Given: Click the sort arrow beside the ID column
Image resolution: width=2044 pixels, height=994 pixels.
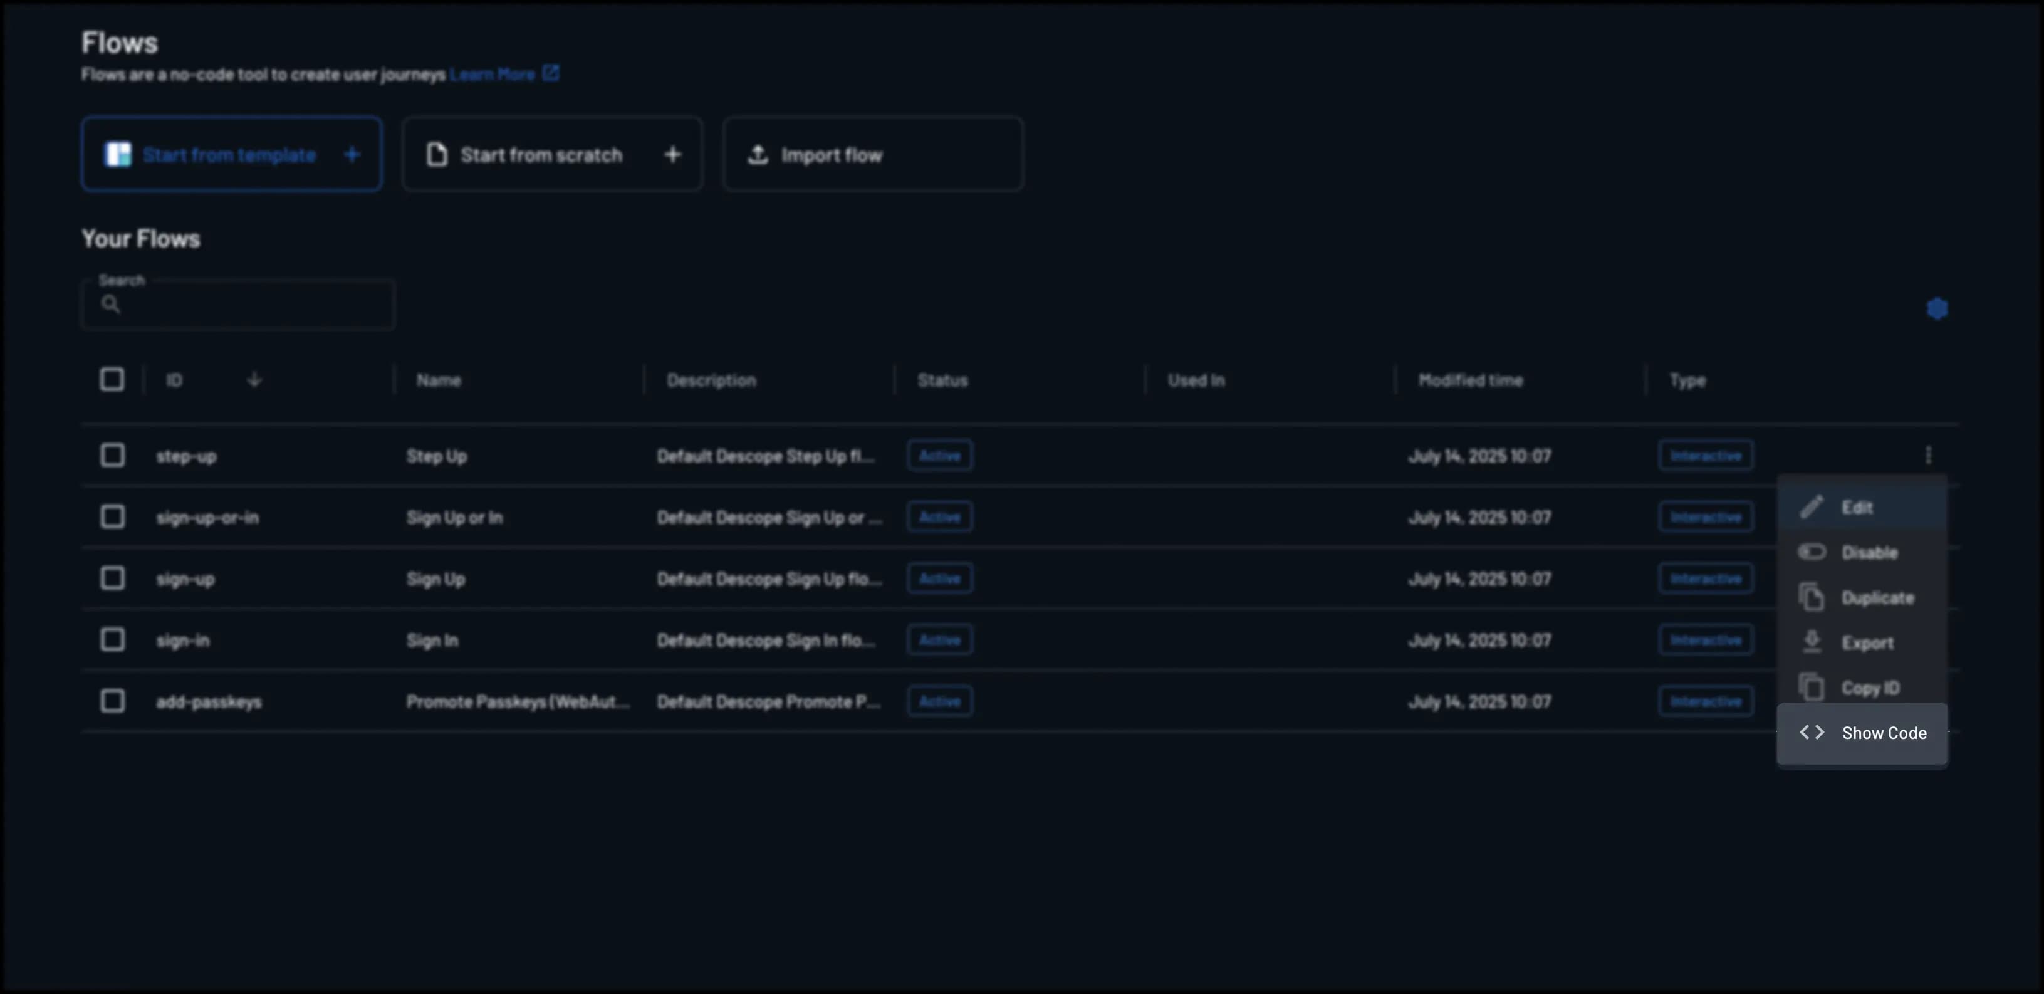Looking at the screenshot, I should 254,380.
